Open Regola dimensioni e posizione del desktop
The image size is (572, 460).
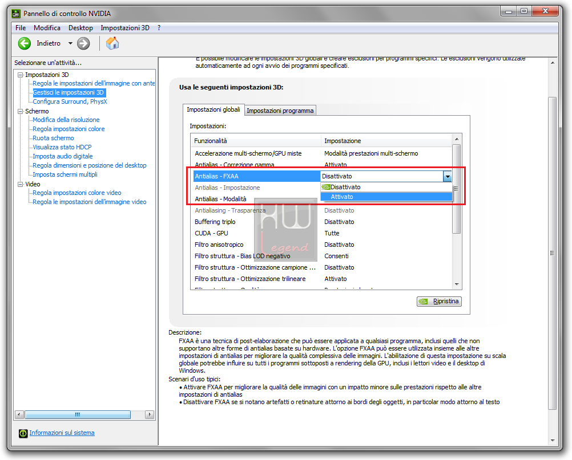(x=90, y=165)
